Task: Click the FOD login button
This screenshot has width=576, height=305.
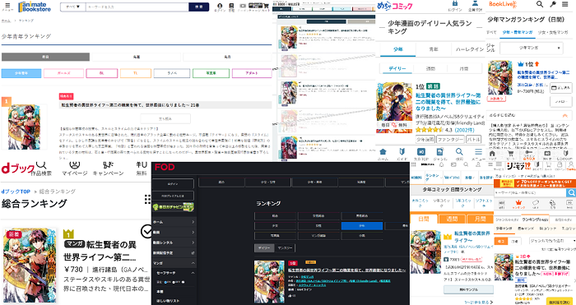Action: [x=173, y=183]
